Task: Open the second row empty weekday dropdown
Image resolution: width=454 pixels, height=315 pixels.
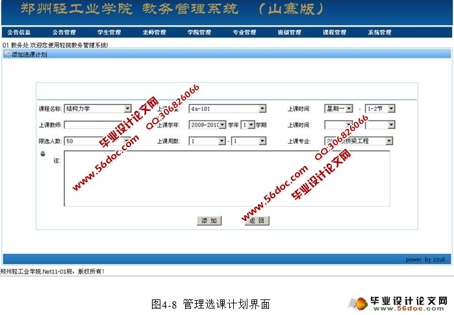Action: [x=338, y=125]
